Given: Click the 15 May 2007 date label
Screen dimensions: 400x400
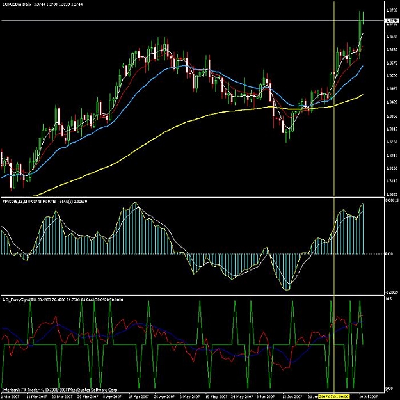Looking at the screenshot, I should (216, 397).
